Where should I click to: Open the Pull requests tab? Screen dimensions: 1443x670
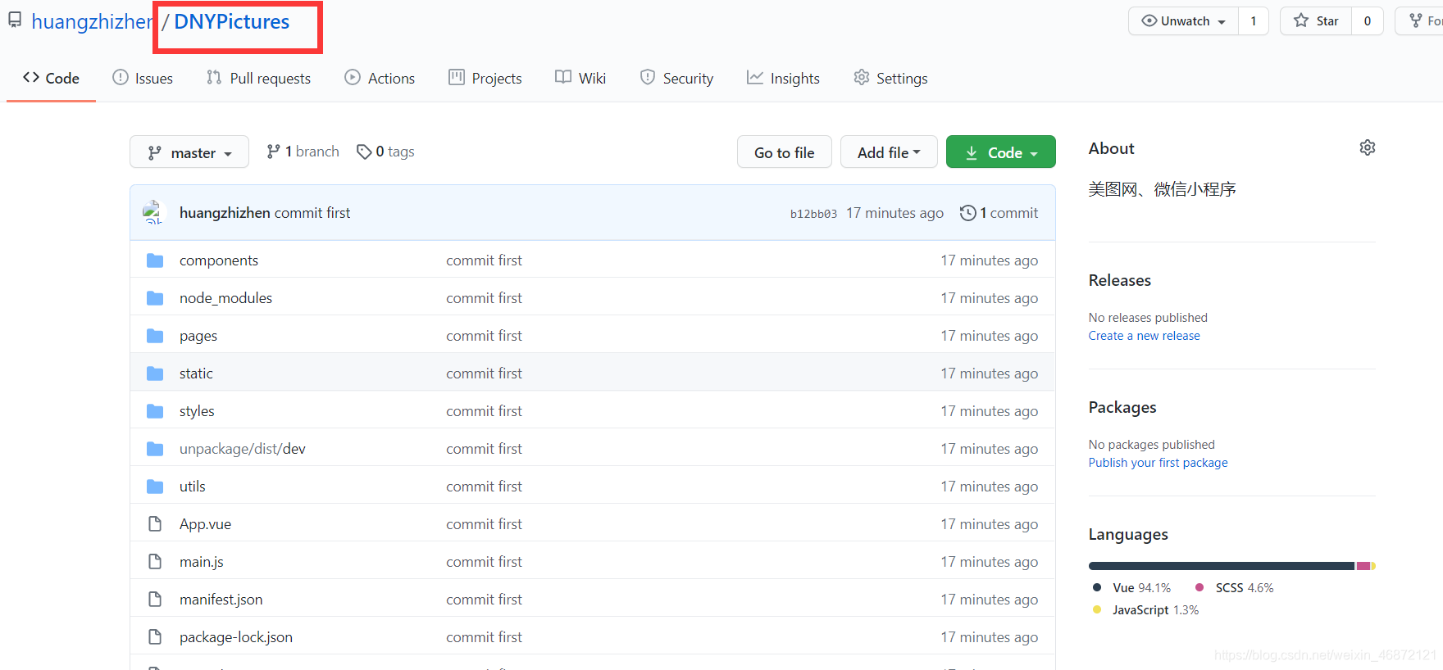tap(258, 78)
